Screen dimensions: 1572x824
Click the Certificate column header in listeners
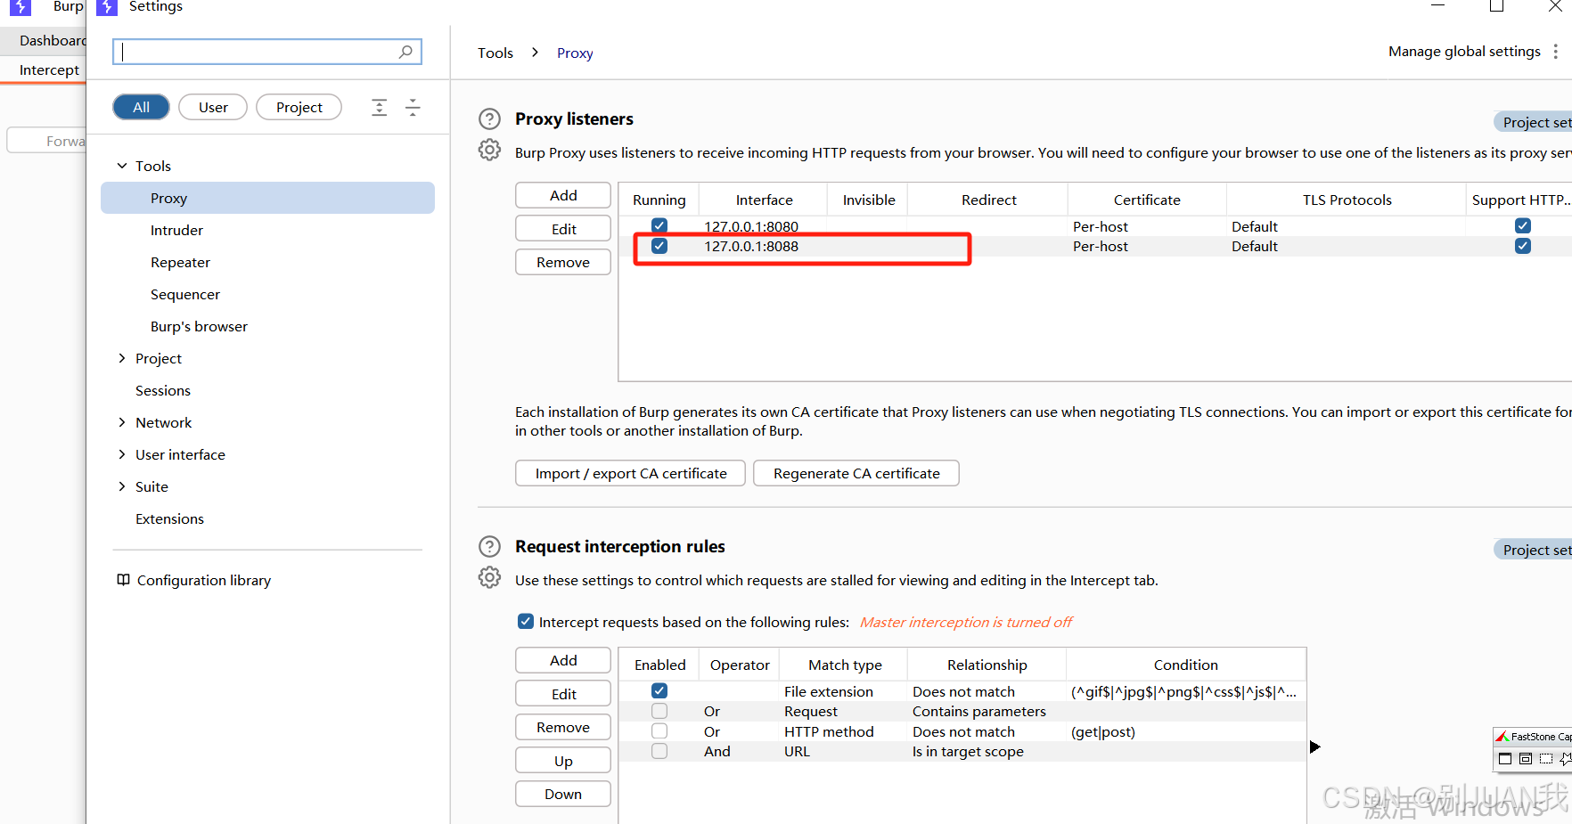(x=1147, y=200)
